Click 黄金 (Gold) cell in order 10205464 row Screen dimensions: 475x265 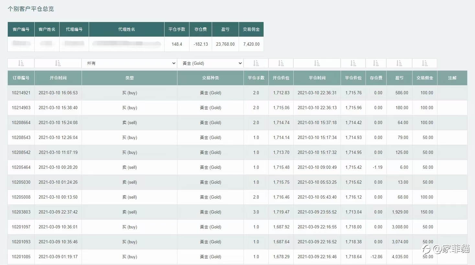210,167
